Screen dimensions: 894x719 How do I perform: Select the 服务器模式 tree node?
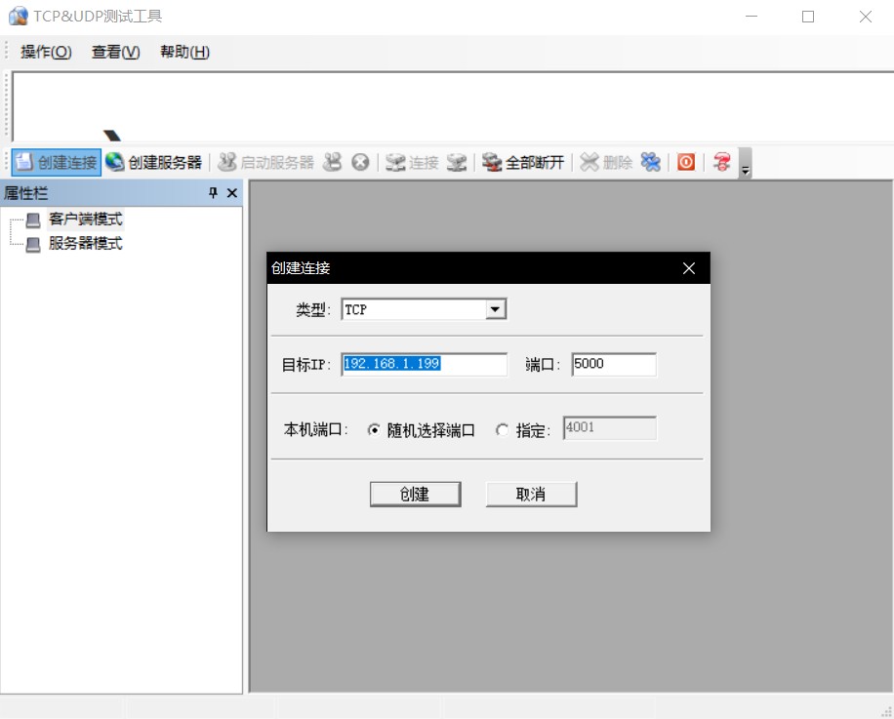(x=86, y=243)
